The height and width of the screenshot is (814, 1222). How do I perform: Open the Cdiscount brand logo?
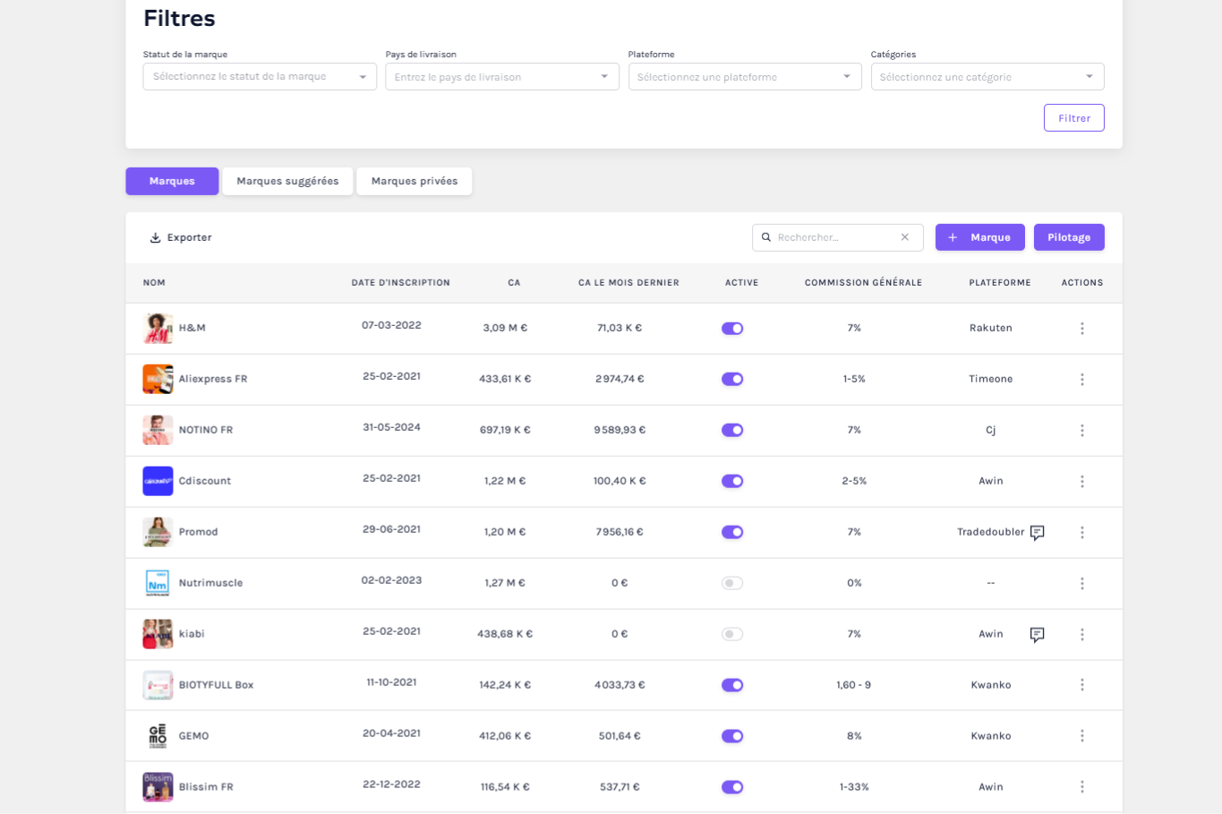click(158, 482)
